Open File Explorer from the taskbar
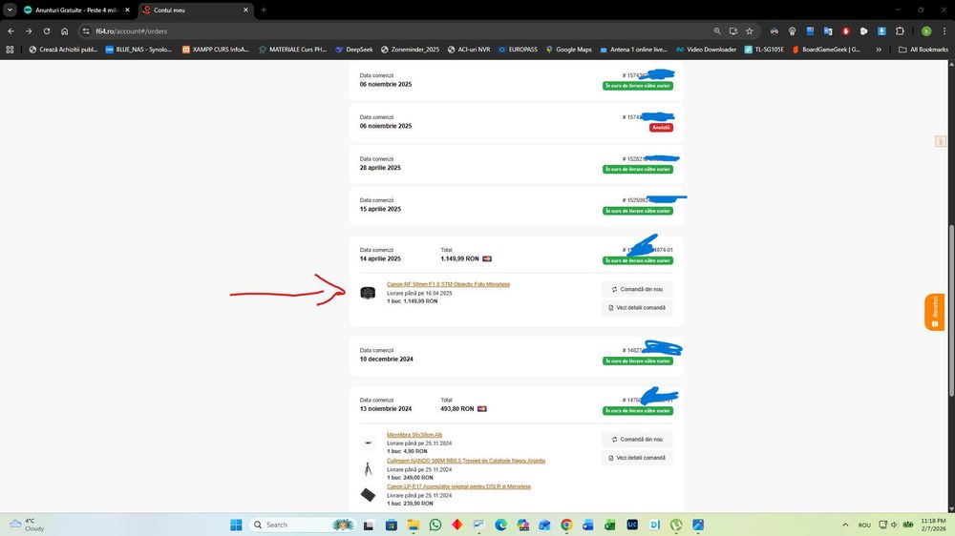The image size is (955, 536). tap(413, 525)
